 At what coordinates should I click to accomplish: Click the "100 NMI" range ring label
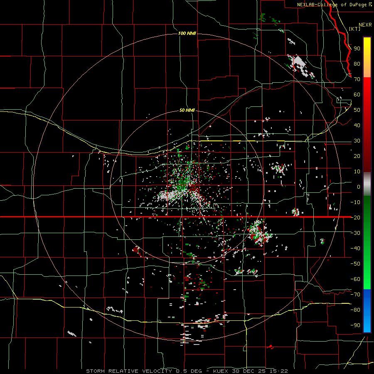(x=187, y=33)
